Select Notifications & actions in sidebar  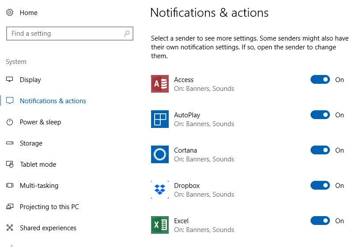pyautogui.click(x=53, y=101)
